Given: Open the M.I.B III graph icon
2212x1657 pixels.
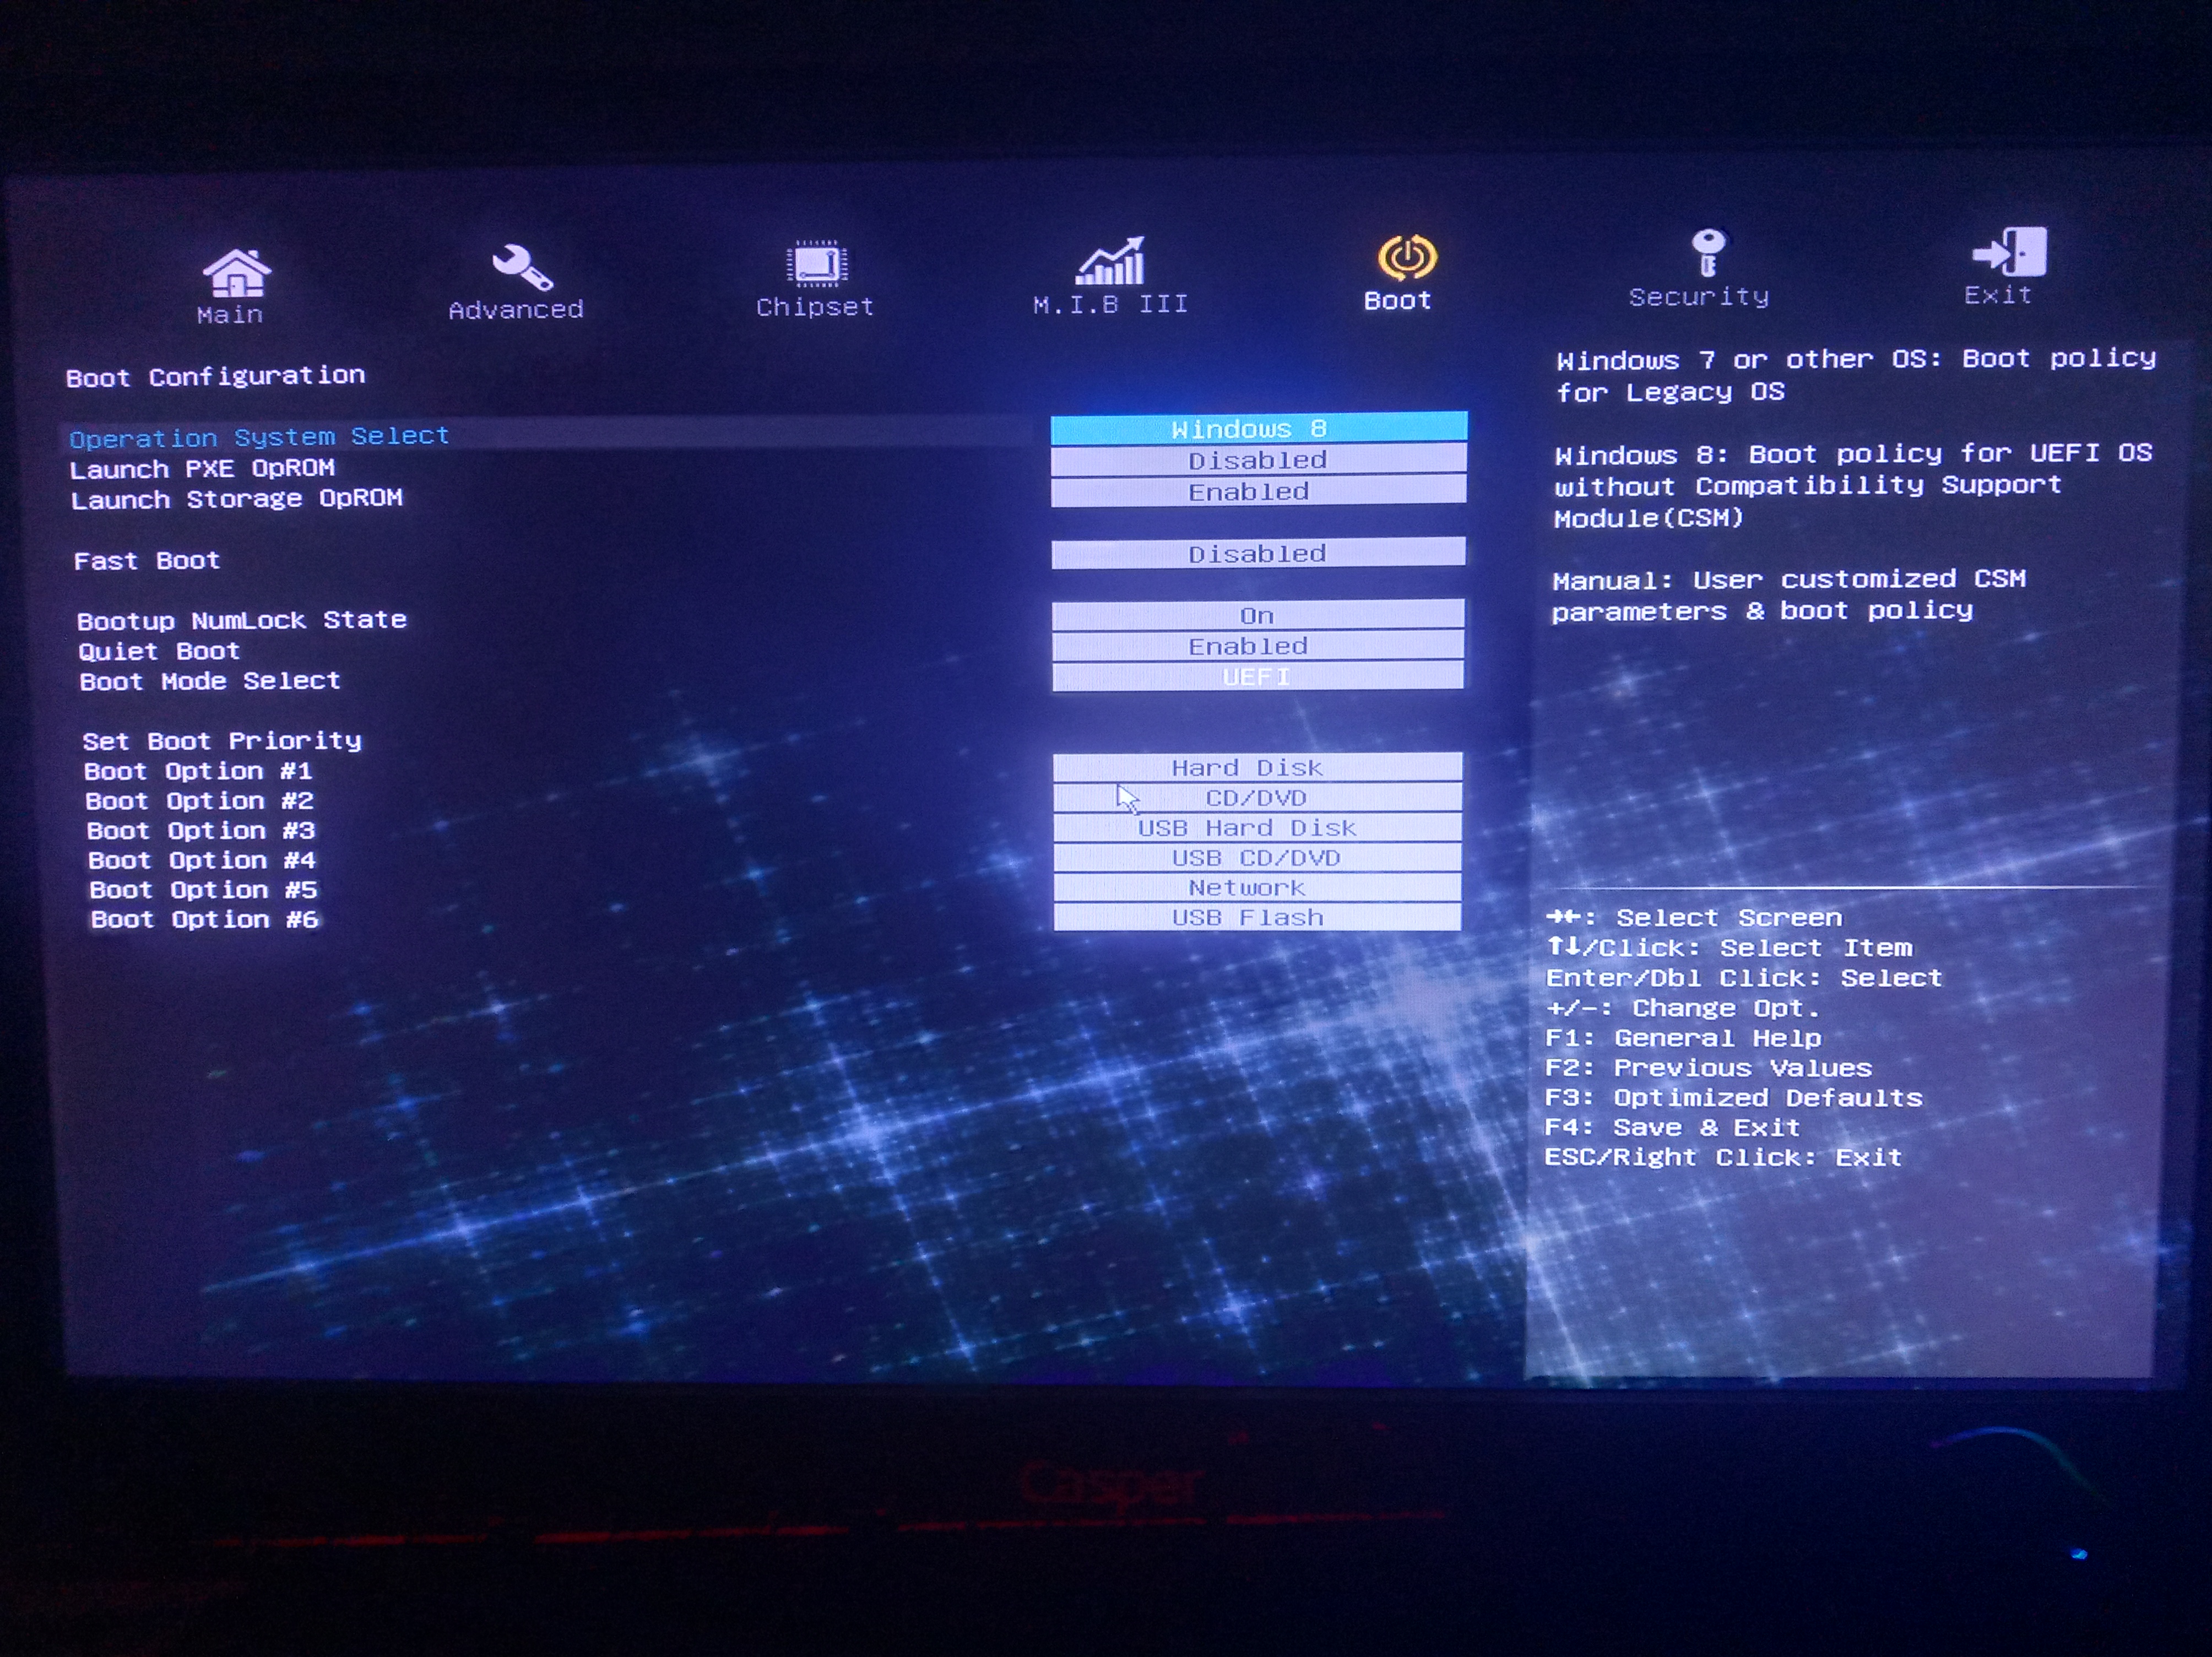Looking at the screenshot, I should coord(1111,262).
